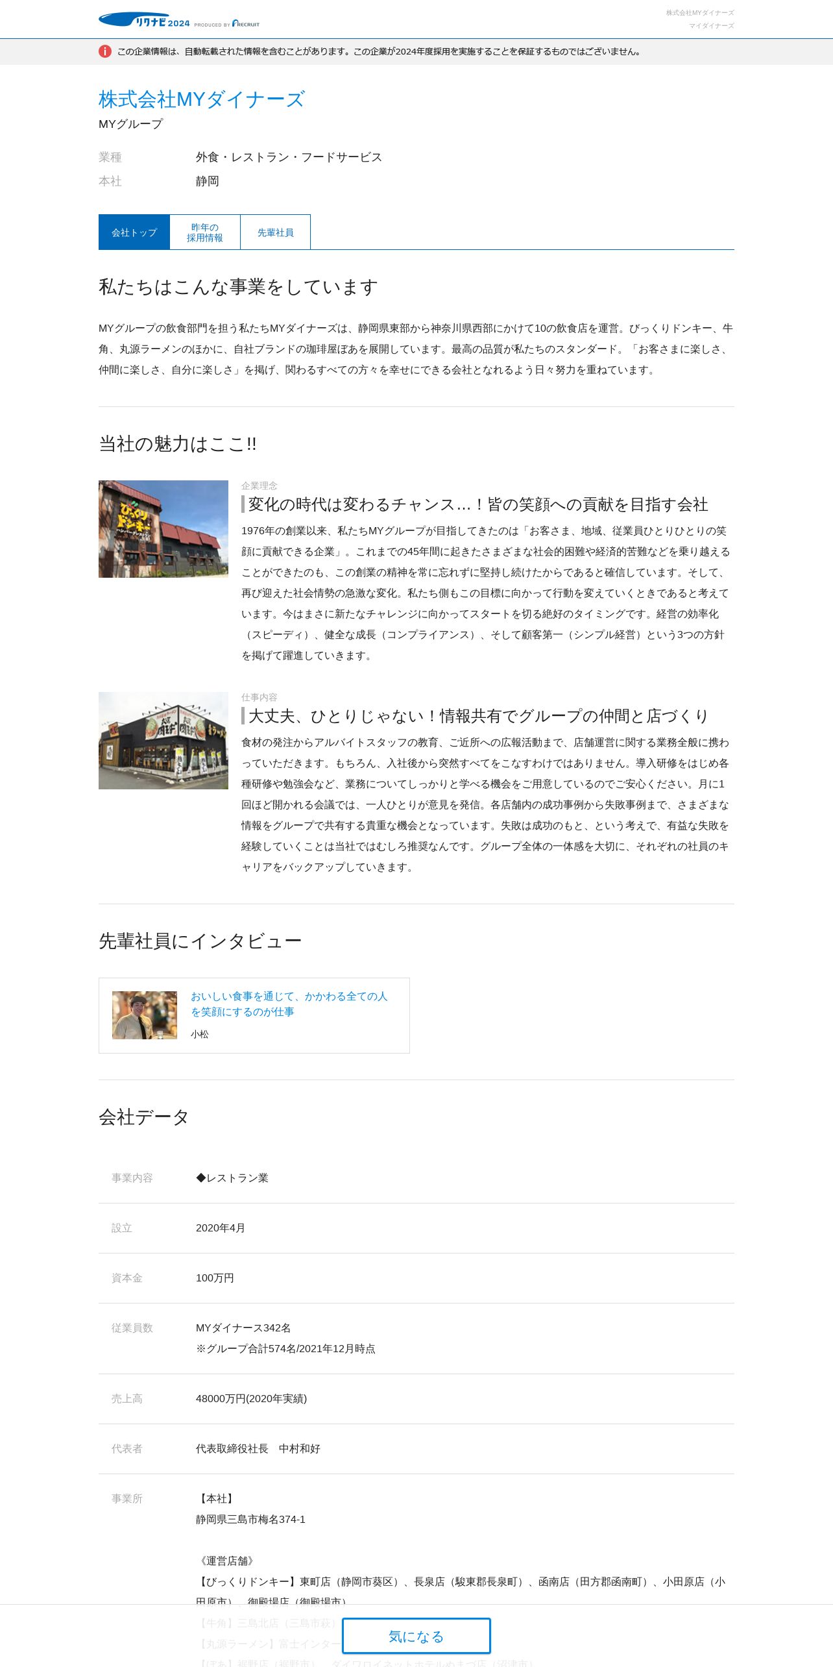Click the 設立 row label
This screenshot has height=1667, width=833.
tap(122, 1228)
